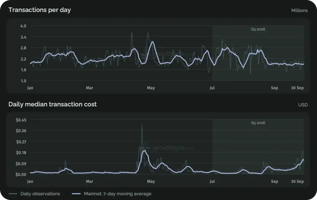Click 'Mar' on the transactions chart axis

click(x=90, y=88)
